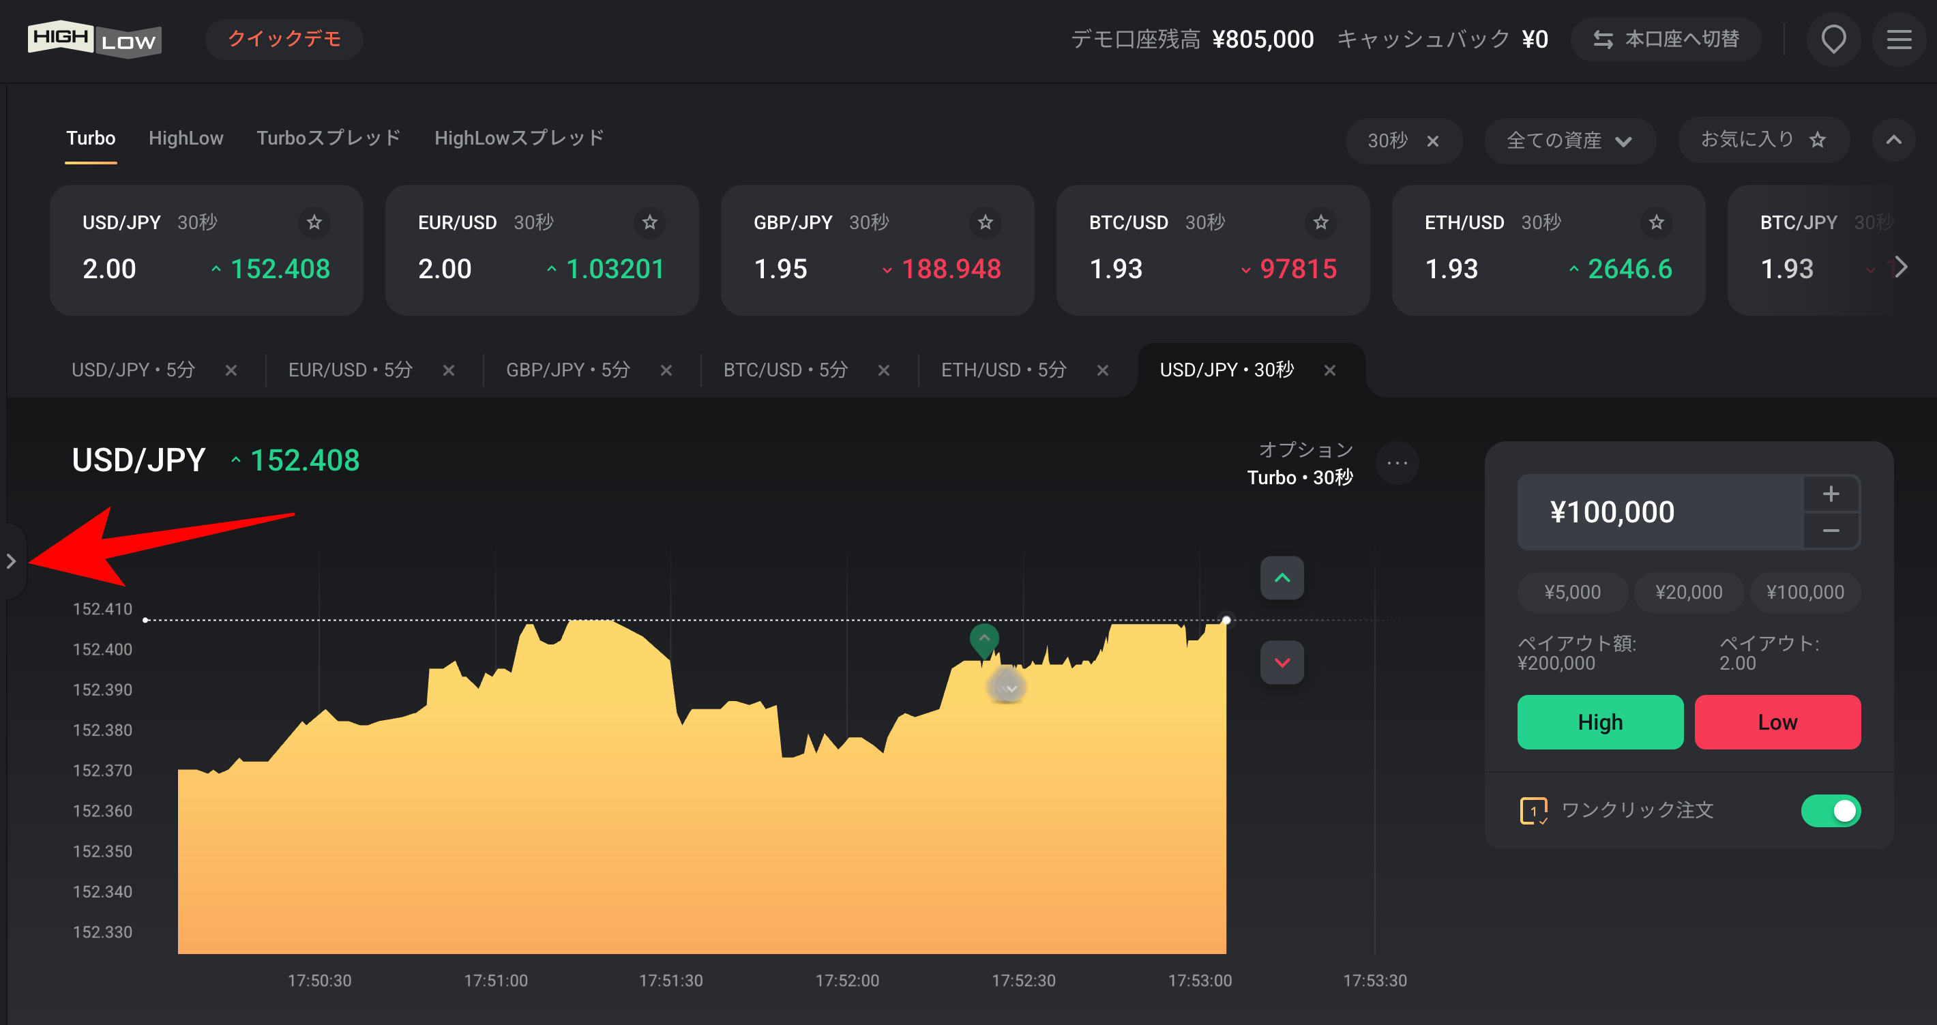Decrease trade amount with minus button
Viewport: 1937px width, 1025px height.
tap(1831, 531)
